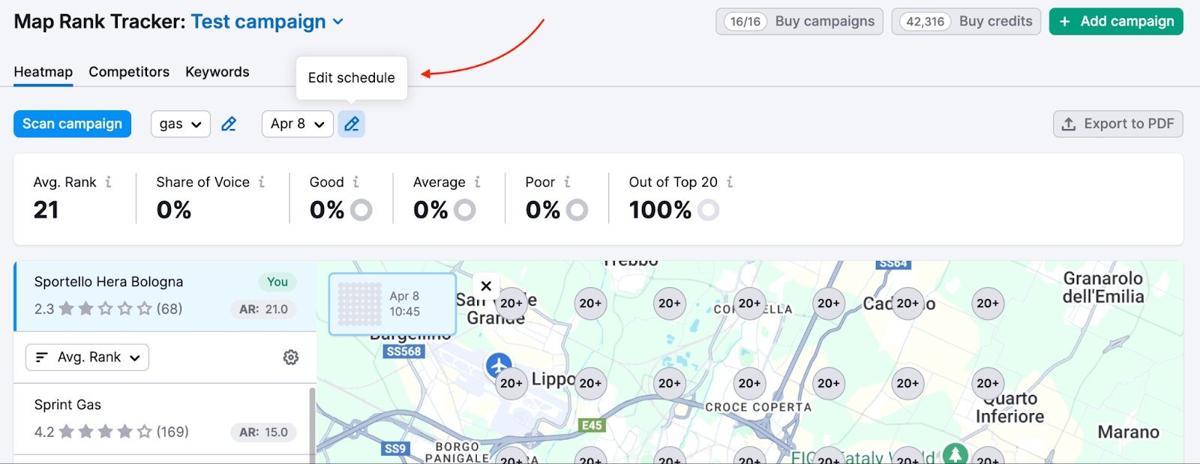
Task: Click the info icon beside Share of Voice
Action: tap(262, 181)
